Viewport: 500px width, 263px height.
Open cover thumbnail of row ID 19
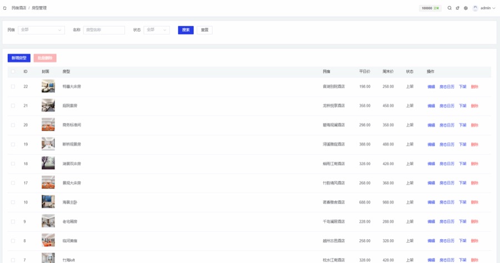48,144
